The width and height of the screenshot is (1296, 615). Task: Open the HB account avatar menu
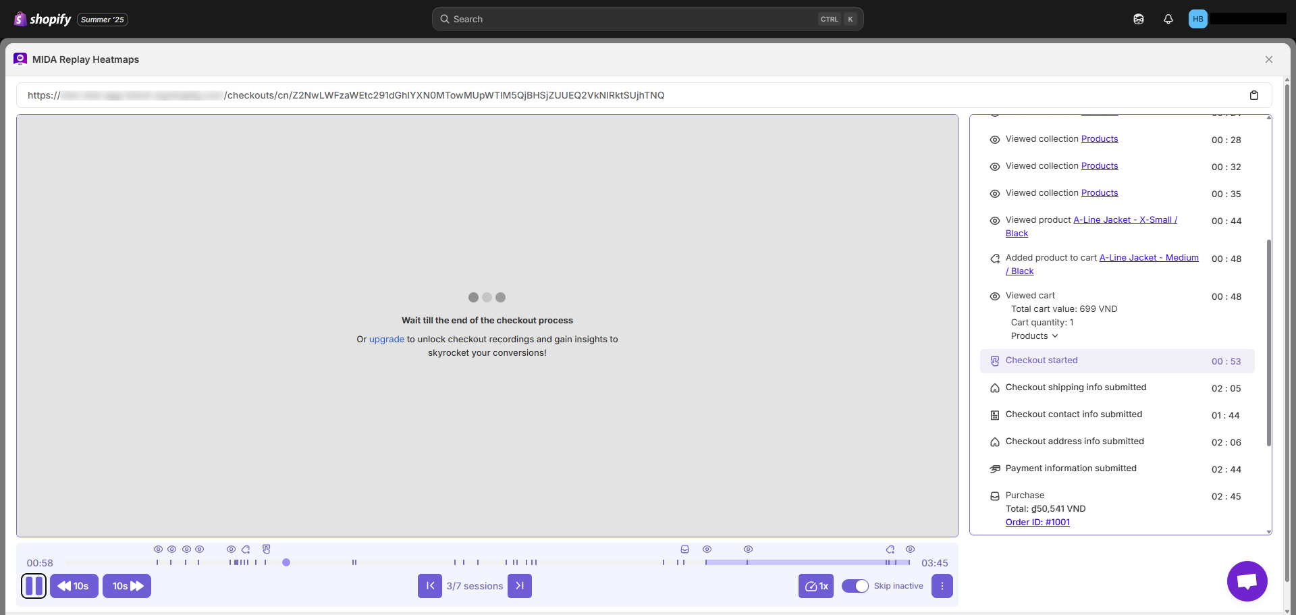click(1198, 19)
